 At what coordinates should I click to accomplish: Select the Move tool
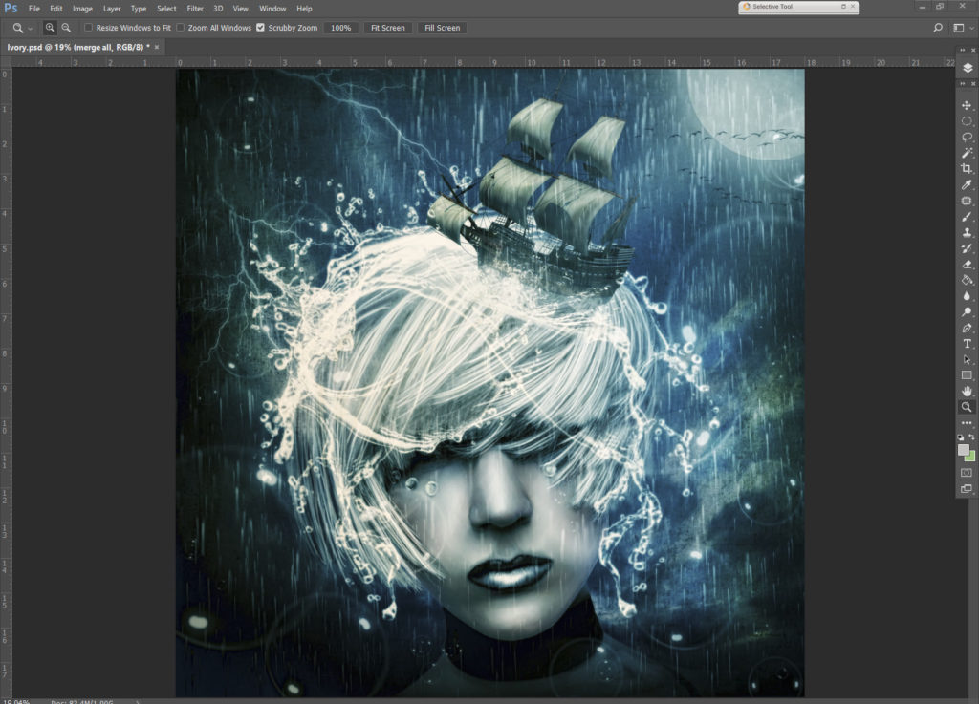tap(967, 105)
